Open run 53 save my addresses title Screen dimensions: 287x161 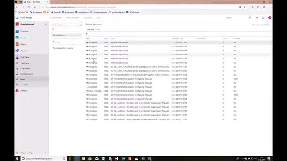click(x=140, y=119)
